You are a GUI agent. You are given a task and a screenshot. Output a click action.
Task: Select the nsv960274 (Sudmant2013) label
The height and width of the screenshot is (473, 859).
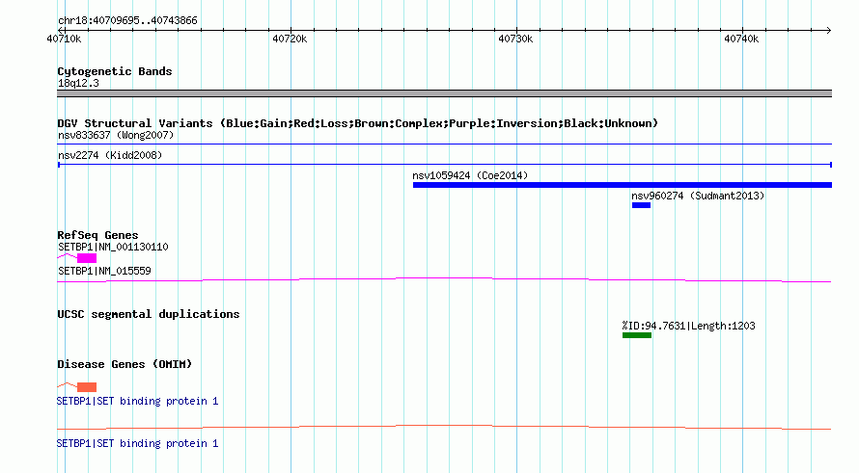[698, 196]
